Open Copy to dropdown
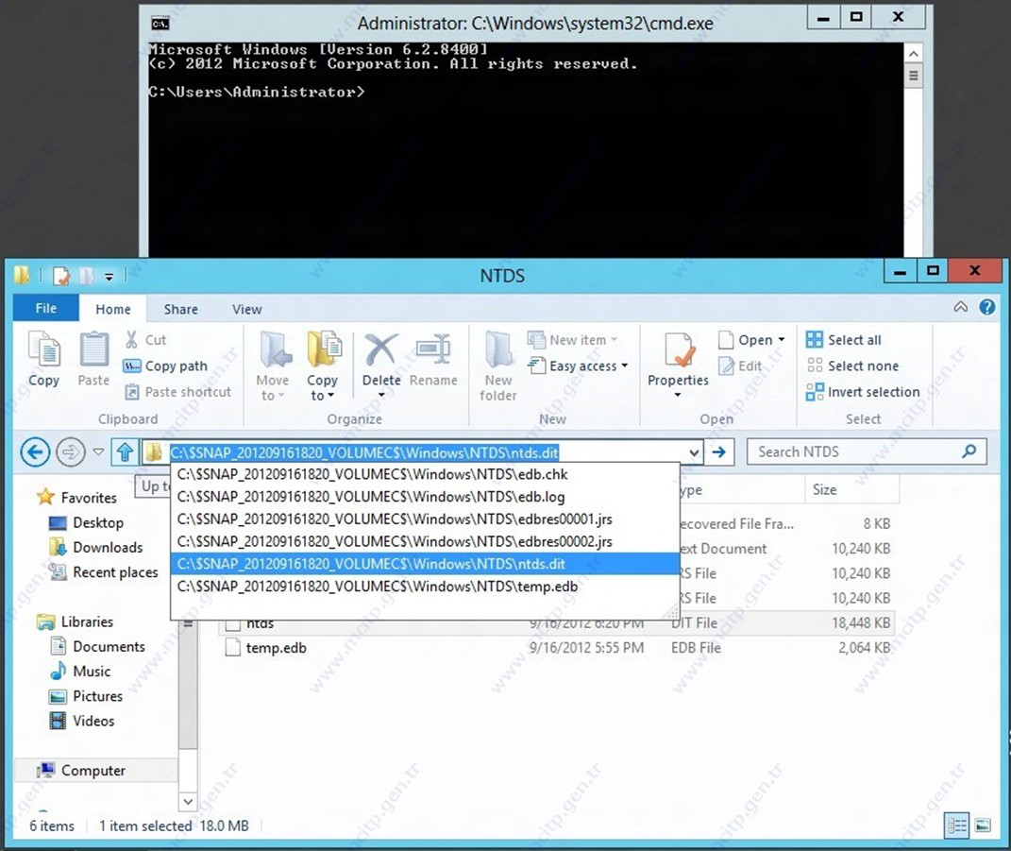Image resolution: width=1011 pixels, height=851 pixels. (x=323, y=366)
